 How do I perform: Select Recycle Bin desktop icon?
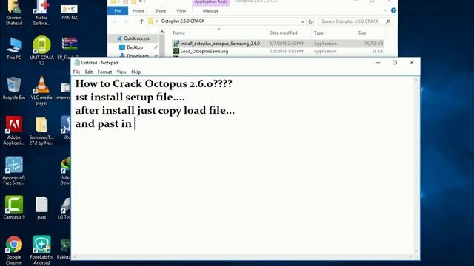pyautogui.click(x=14, y=88)
